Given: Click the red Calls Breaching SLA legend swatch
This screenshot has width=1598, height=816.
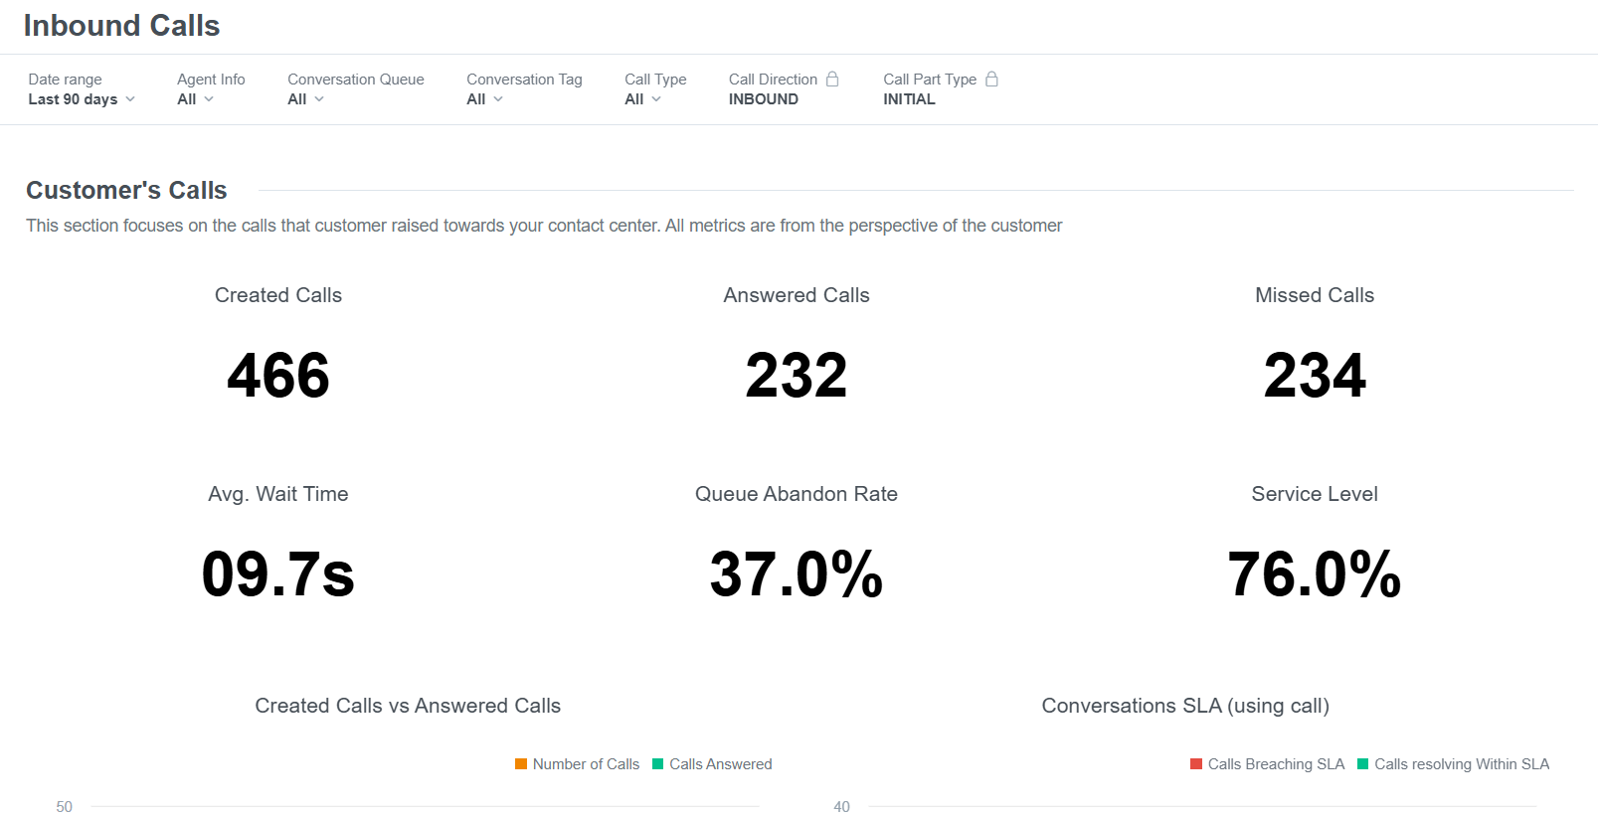Looking at the screenshot, I should pyautogui.click(x=1196, y=764).
